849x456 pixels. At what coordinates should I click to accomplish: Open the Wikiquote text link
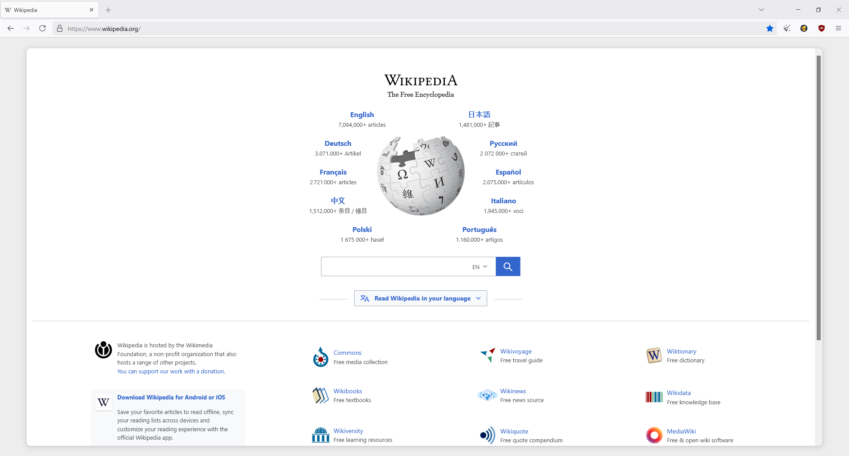(514, 431)
